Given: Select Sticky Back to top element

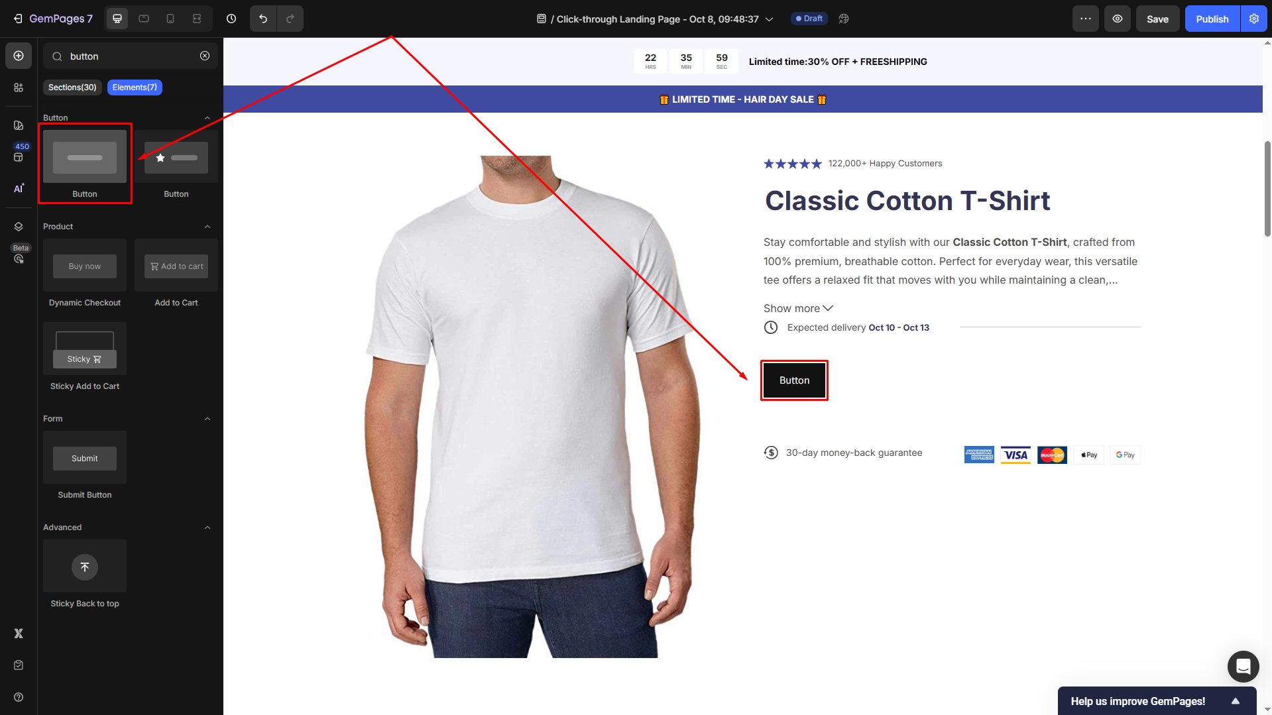Looking at the screenshot, I should click(x=85, y=574).
